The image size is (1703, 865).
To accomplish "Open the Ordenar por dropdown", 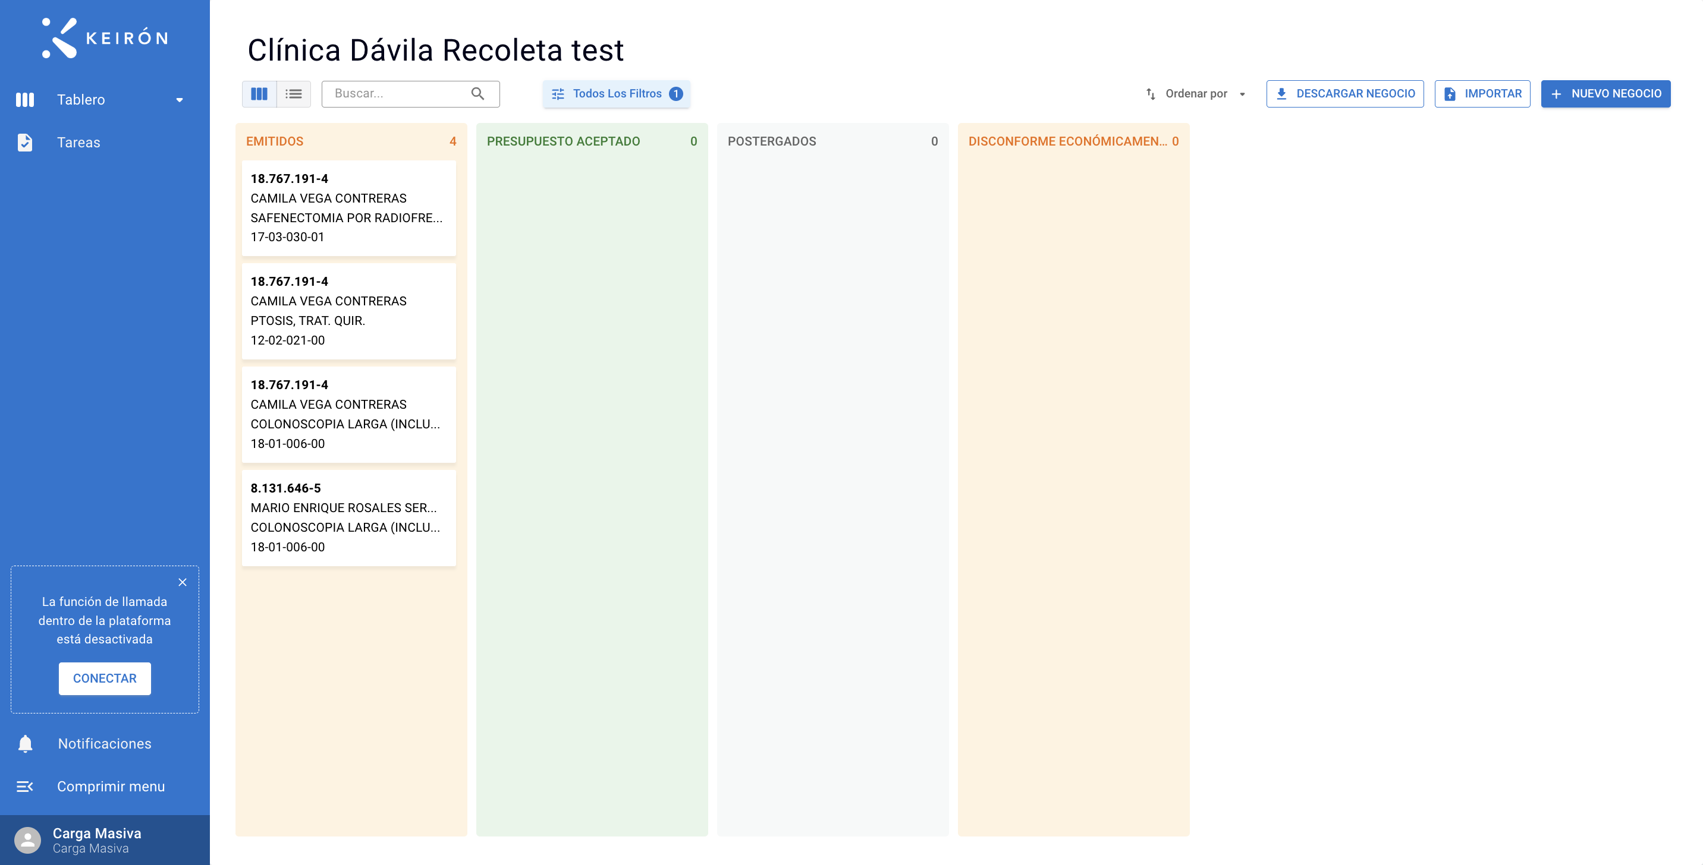I will point(1196,94).
